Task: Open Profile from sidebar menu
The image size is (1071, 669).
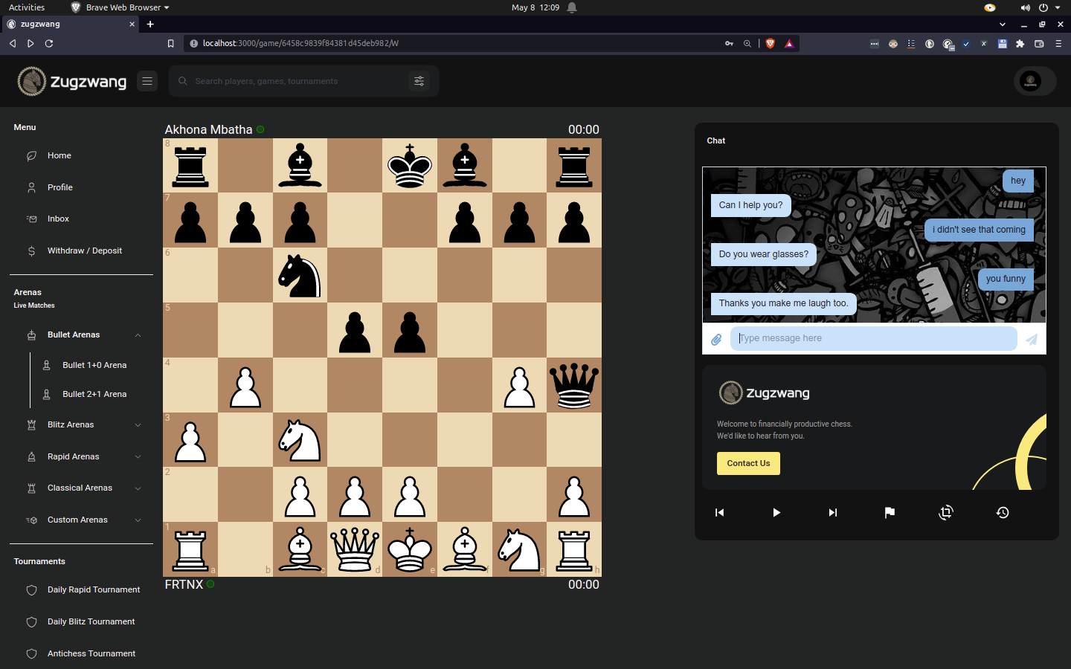Action: 60,187
